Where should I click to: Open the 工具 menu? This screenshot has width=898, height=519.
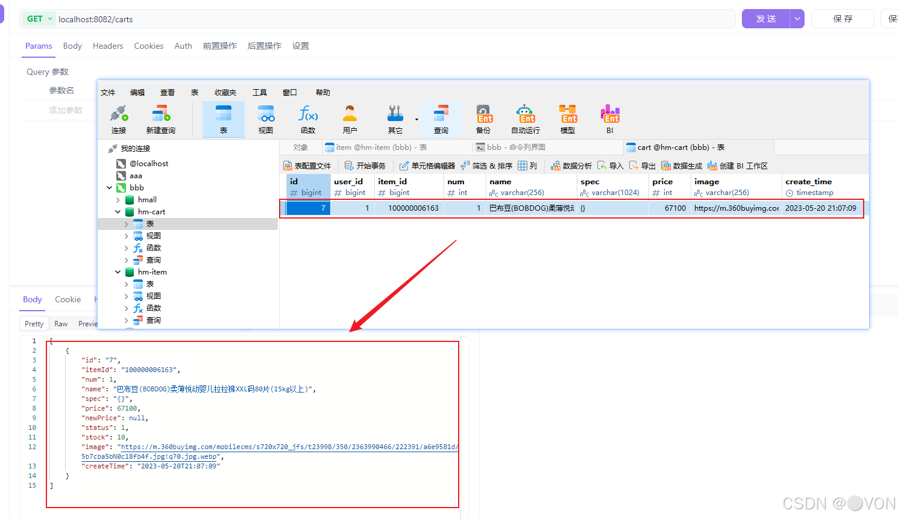(260, 92)
